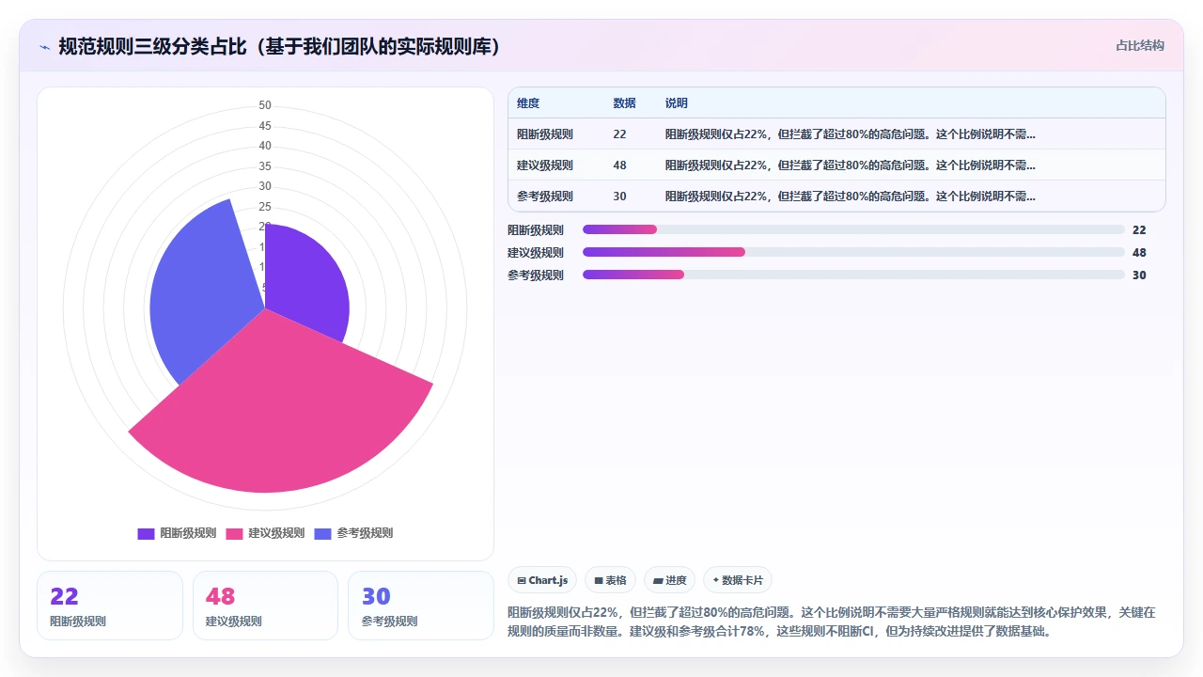This screenshot has width=1203, height=677.
Task: Click the lightning icon beside the title
Action: point(44,47)
